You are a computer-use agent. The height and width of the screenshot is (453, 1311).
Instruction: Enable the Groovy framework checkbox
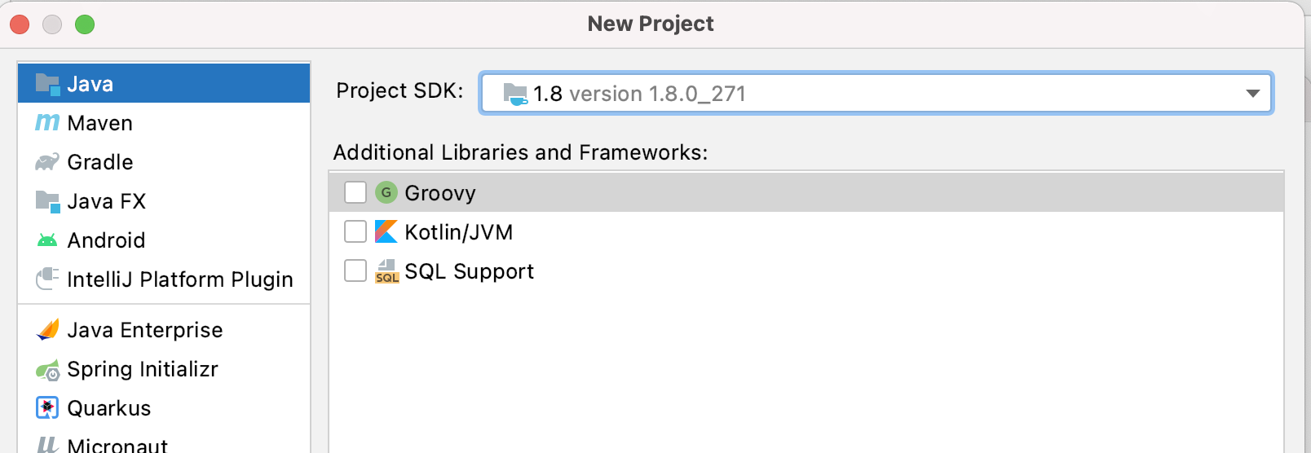355,192
